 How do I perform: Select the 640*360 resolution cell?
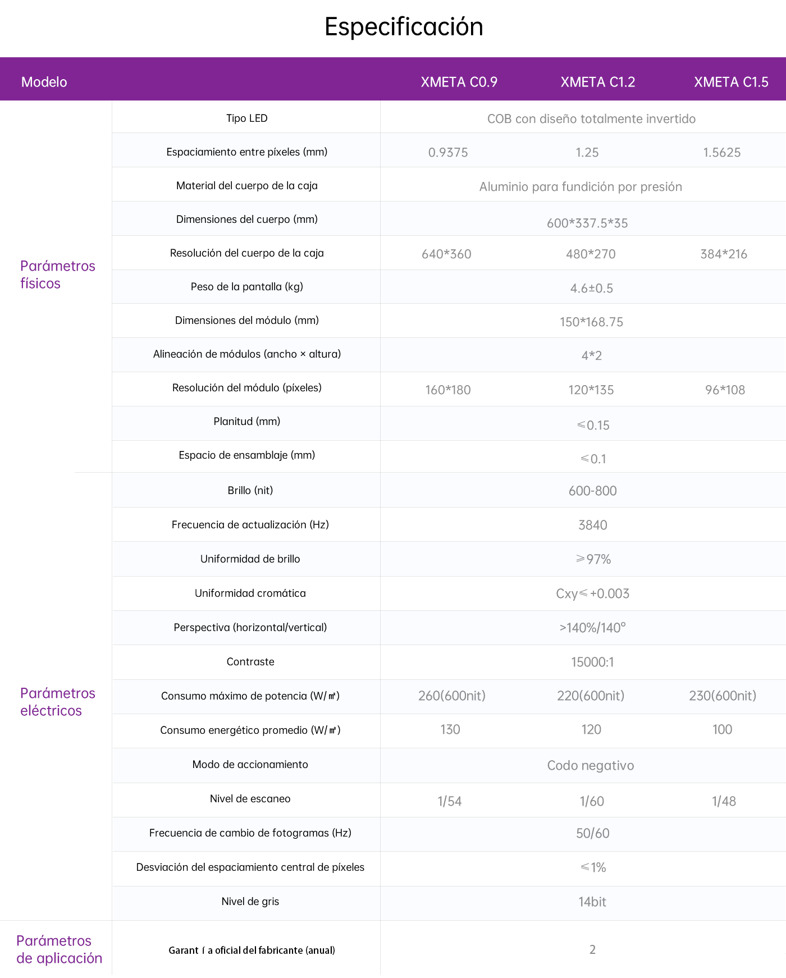[446, 254]
